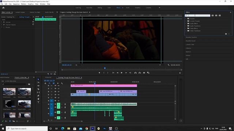Filter effects by Accelerated Effects icon

click(212, 15)
